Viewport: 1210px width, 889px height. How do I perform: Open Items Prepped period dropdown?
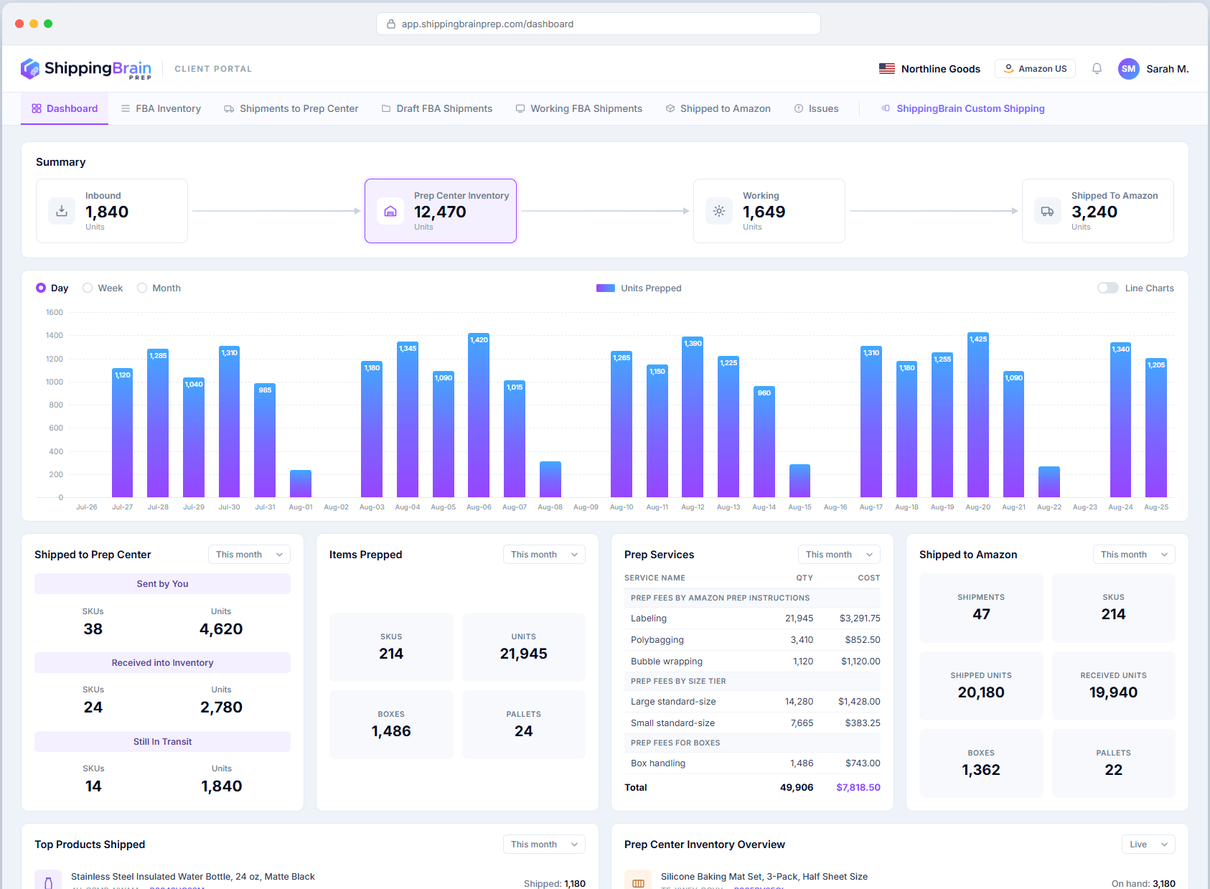[544, 555]
